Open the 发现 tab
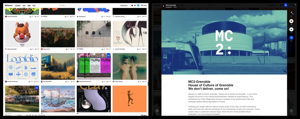300x119 pixels. tap(24, 6)
